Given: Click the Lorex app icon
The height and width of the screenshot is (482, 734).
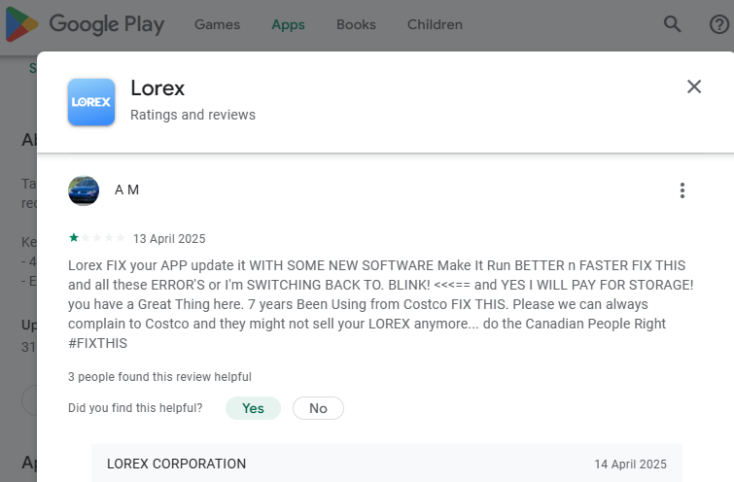Looking at the screenshot, I should [x=91, y=102].
